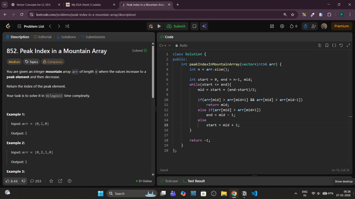The height and width of the screenshot is (199, 355).
Task: Expand the code editor to fullscreen
Action: [x=348, y=45]
